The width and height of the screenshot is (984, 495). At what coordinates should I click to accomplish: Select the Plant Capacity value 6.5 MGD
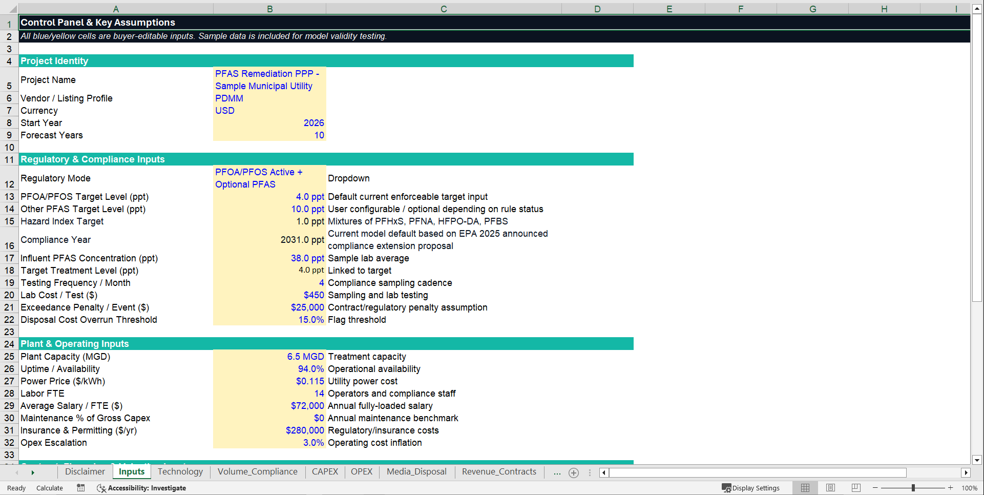[x=269, y=357]
